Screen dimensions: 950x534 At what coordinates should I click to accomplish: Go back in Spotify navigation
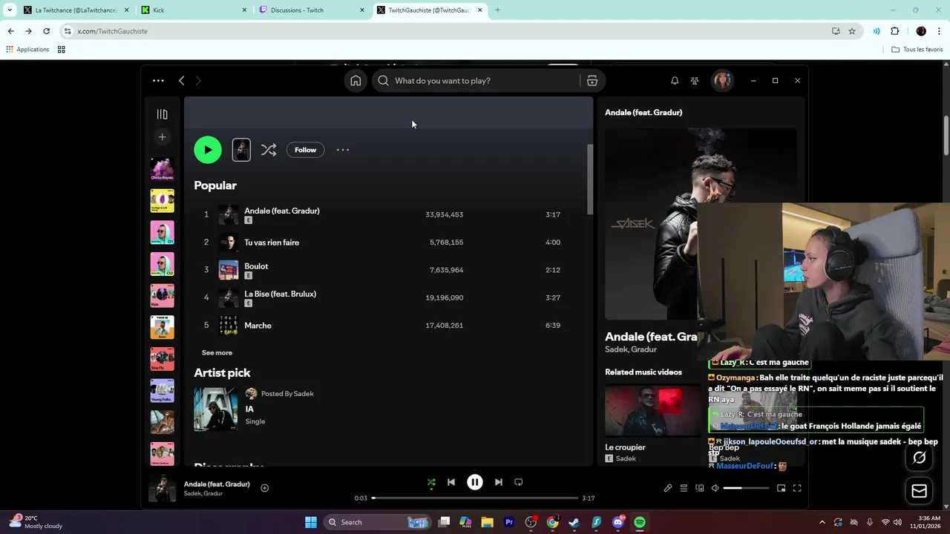(182, 80)
